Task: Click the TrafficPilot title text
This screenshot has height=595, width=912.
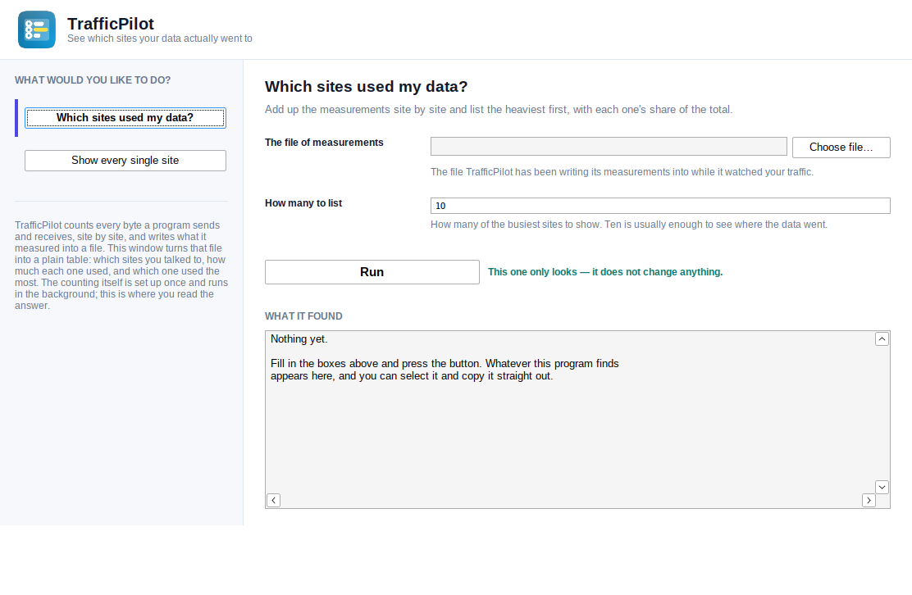Action: (111, 24)
